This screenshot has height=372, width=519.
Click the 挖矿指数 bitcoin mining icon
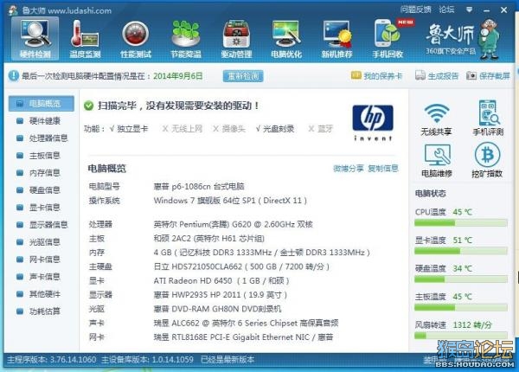point(487,160)
